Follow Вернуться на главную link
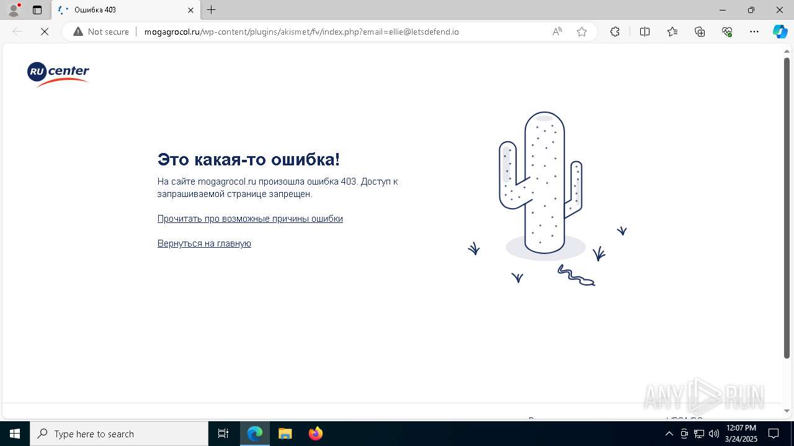 pyautogui.click(x=204, y=243)
